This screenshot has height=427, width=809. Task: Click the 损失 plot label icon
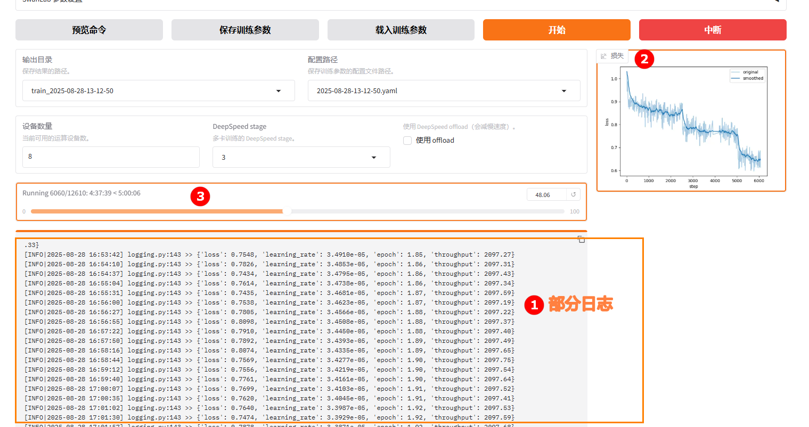click(604, 56)
